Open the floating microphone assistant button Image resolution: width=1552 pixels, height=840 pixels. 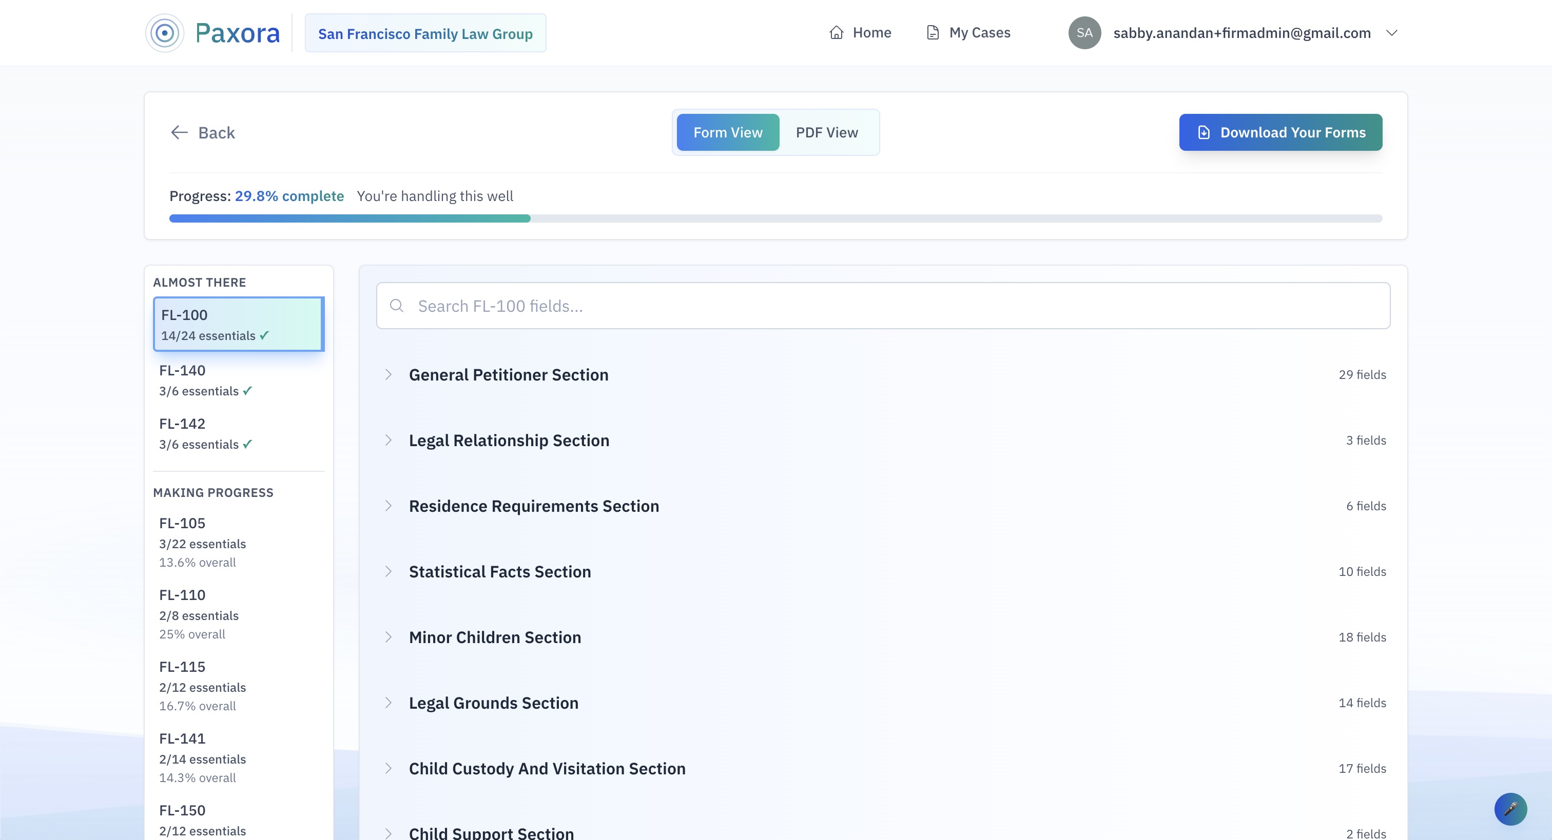tap(1510, 809)
